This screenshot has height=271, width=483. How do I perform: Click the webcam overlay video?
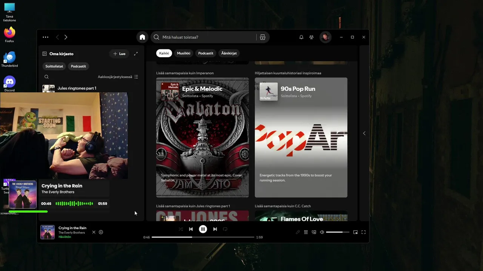64,135
